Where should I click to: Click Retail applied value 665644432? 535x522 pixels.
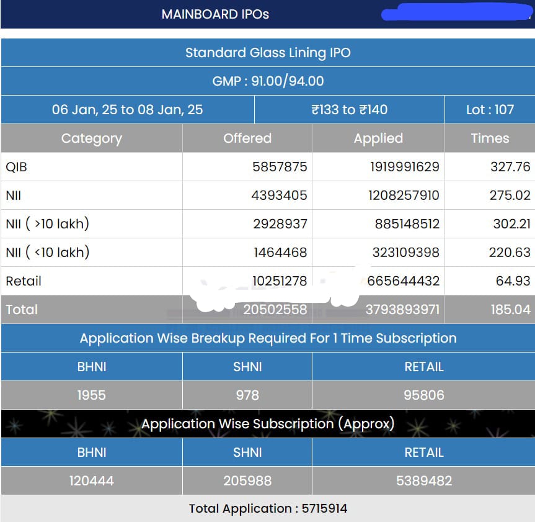[x=404, y=281]
